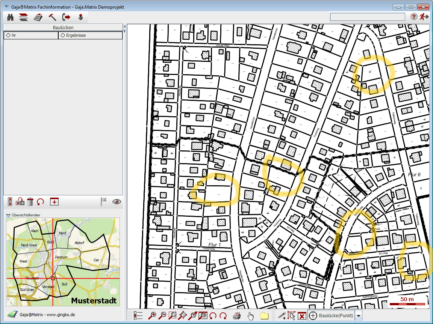433x324 pixels.
Task: Select the Nr radio button
Action: [x=8, y=35]
